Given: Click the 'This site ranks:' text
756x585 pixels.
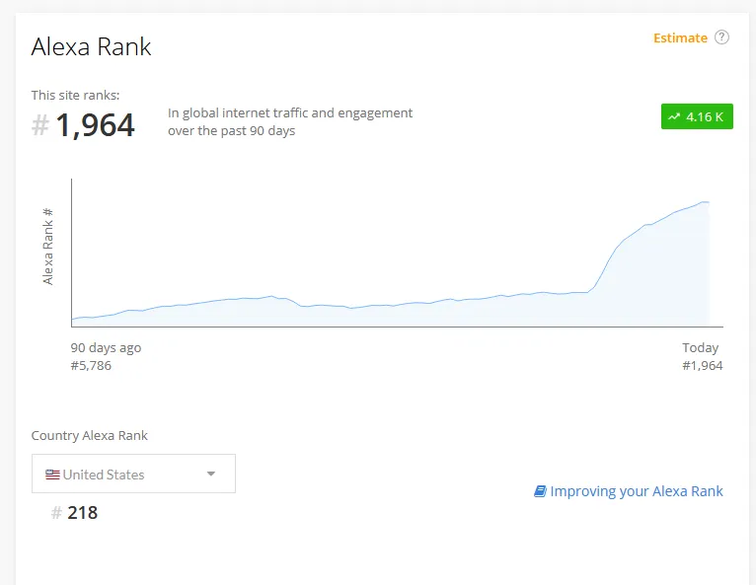Looking at the screenshot, I should [x=75, y=95].
